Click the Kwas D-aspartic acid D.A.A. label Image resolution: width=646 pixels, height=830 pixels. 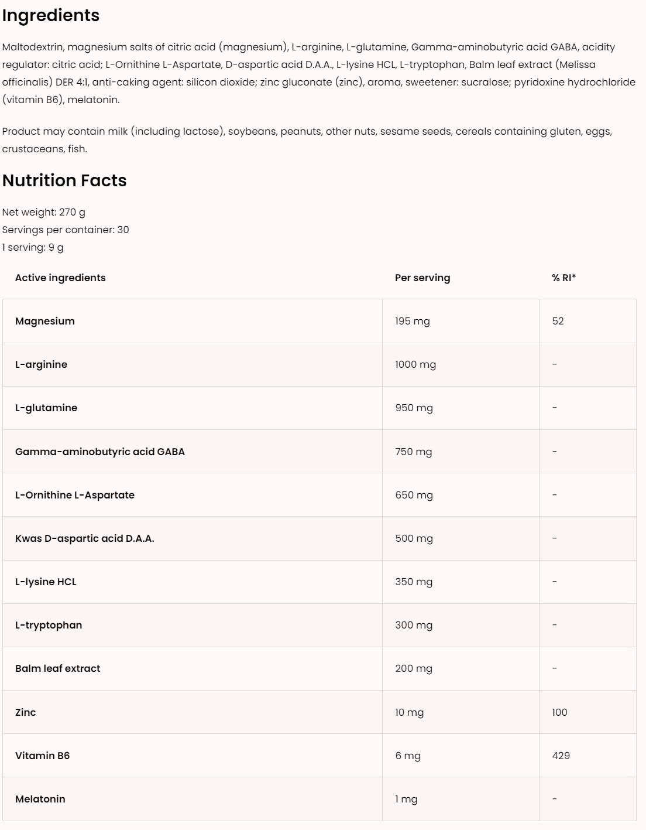click(x=85, y=538)
